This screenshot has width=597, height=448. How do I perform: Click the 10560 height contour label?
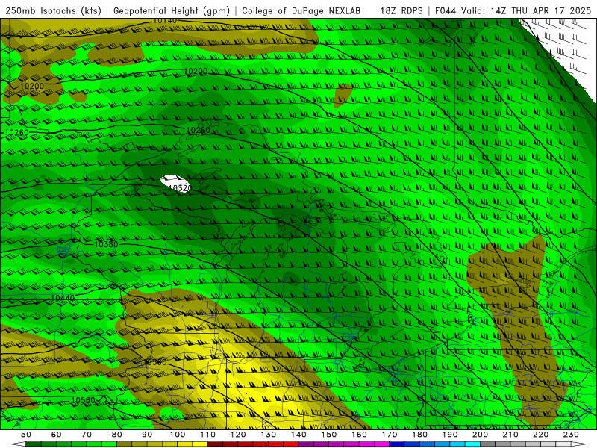pos(83,400)
